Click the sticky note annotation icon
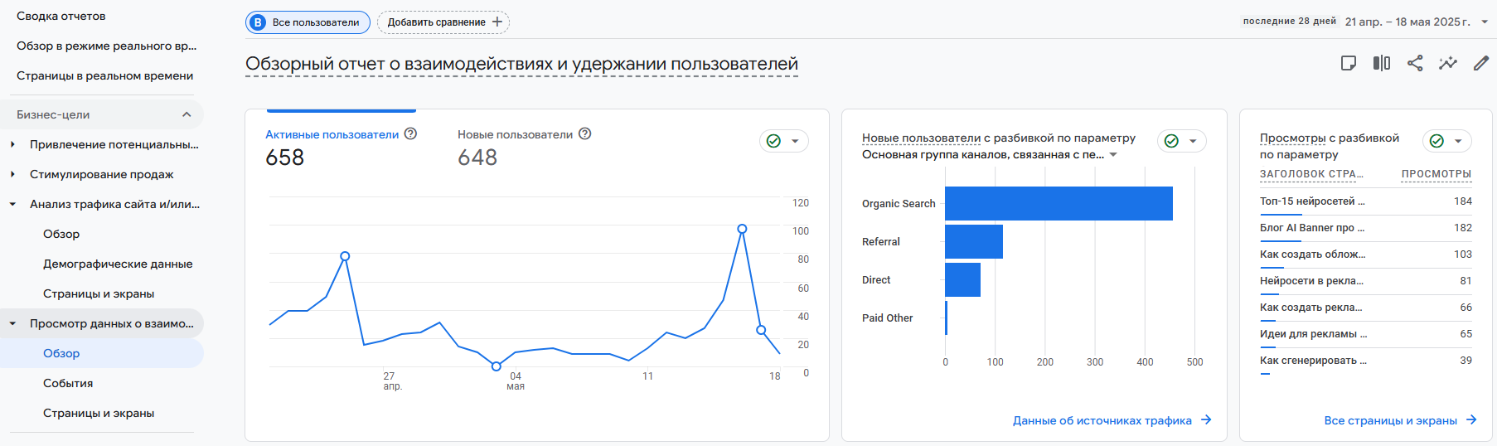 pos(1349,63)
